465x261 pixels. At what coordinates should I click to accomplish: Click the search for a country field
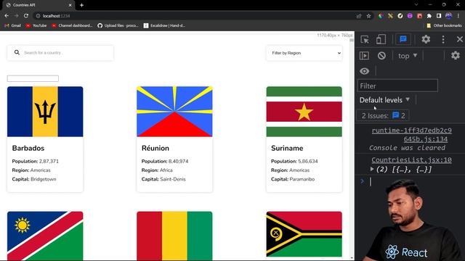(60, 53)
